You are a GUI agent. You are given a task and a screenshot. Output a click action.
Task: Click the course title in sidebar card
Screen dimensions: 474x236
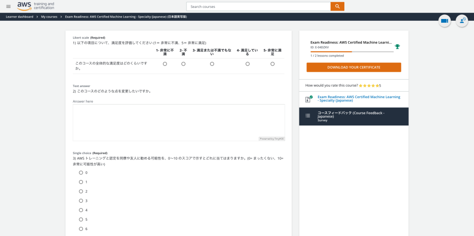(x=351, y=43)
